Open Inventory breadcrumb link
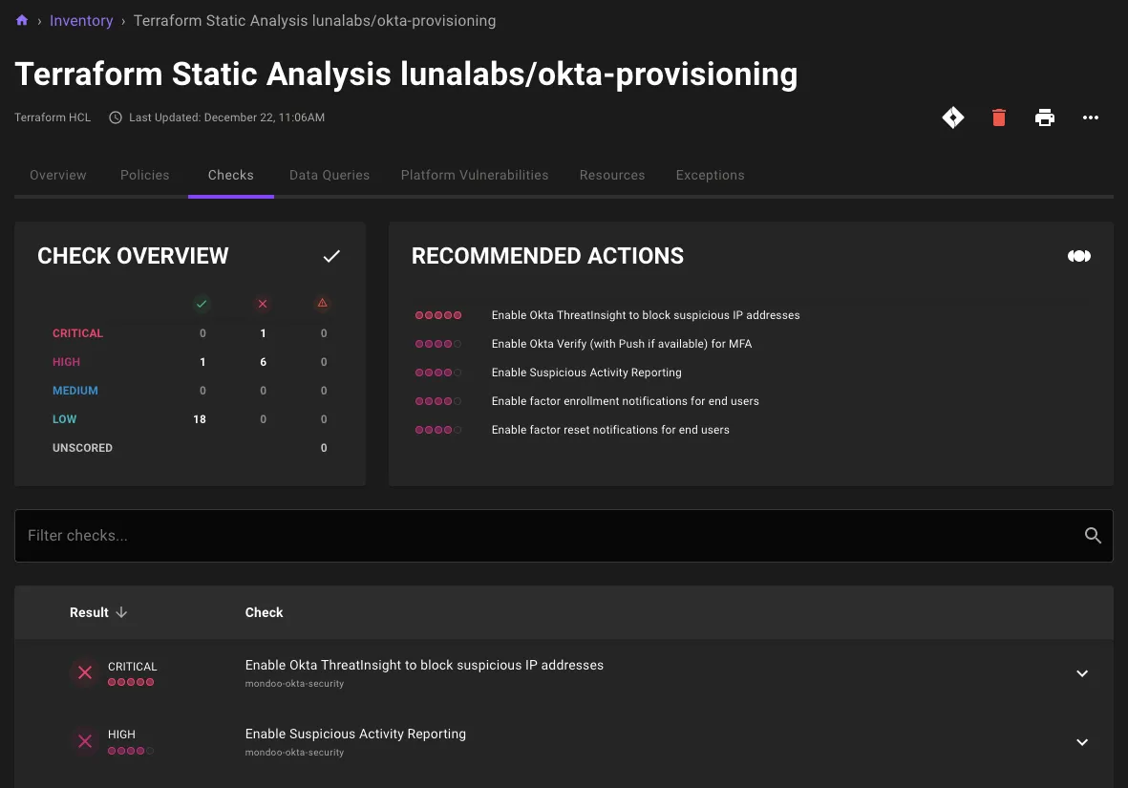The width and height of the screenshot is (1128, 788). (x=81, y=21)
